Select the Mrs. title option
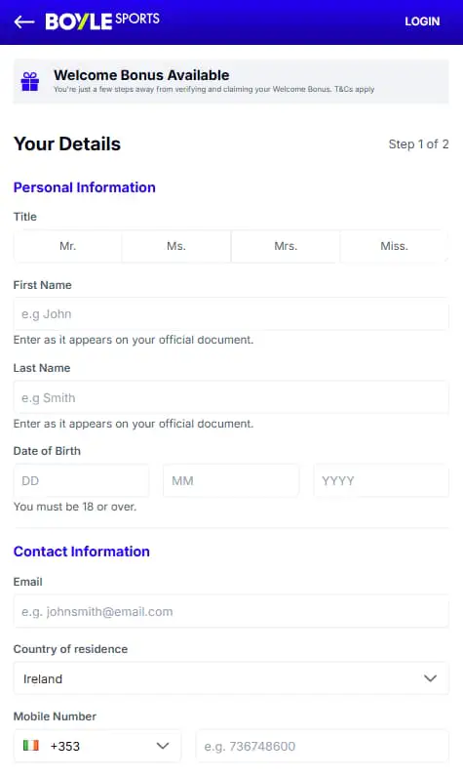The width and height of the screenshot is (463, 777). click(x=286, y=246)
